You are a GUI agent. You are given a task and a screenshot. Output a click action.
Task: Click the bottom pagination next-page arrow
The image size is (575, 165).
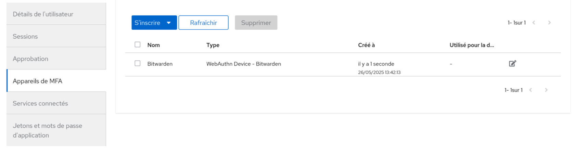coord(546,90)
